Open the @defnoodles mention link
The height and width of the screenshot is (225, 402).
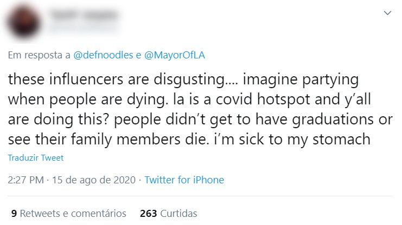[103, 55]
